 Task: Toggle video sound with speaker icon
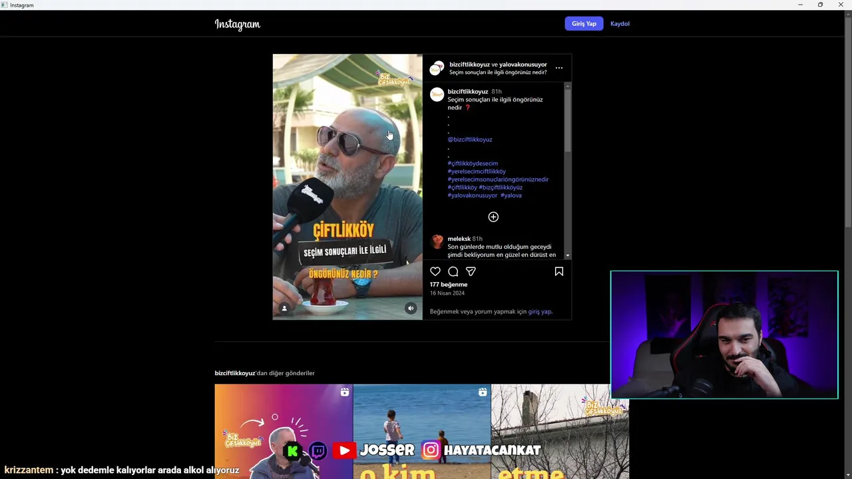pyautogui.click(x=411, y=308)
